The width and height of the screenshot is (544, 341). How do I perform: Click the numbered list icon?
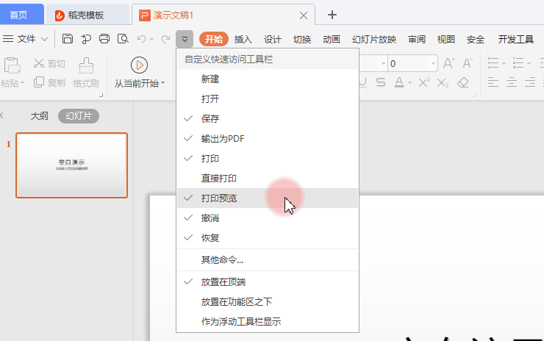coord(518,63)
